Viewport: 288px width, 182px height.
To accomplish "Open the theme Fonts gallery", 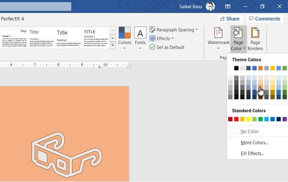I will (140, 38).
